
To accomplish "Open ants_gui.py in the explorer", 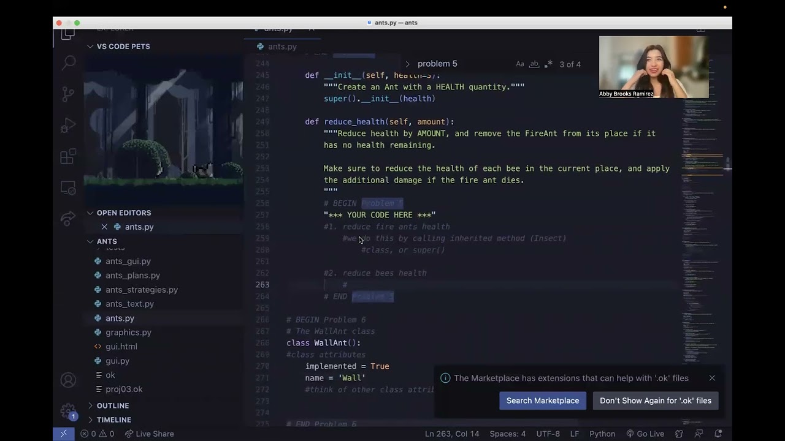I will tap(128, 261).
